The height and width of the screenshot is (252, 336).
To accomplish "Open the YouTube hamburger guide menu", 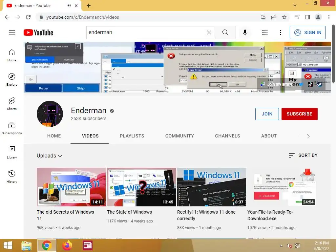I will pyautogui.click(x=12, y=32).
